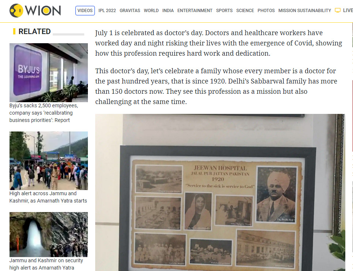Click the WION logo
This screenshot has width=353, height=271.
35,11
